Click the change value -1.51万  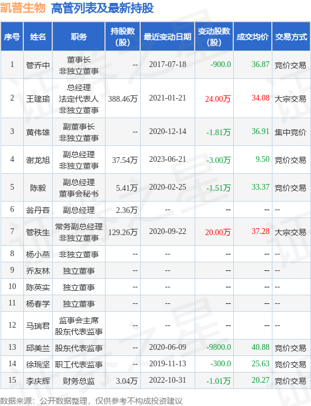218,188
